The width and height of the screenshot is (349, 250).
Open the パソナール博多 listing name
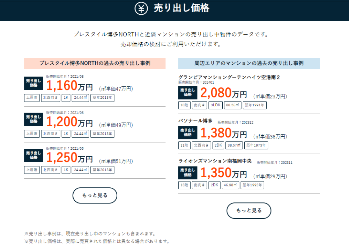click(195, 121)
